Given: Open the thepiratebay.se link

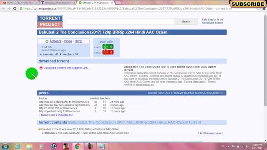Looking at the screenshot, I should pos(145,85).
